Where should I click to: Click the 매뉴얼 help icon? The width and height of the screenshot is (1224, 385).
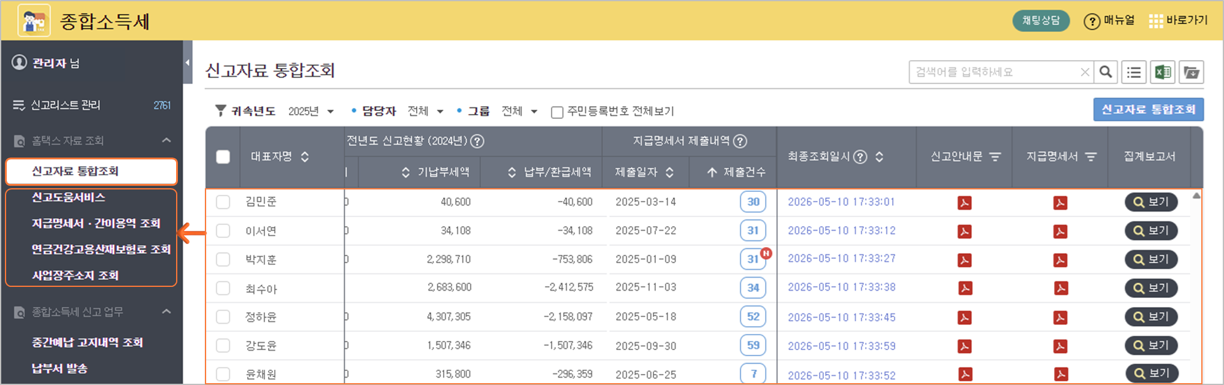point(1091,21)
